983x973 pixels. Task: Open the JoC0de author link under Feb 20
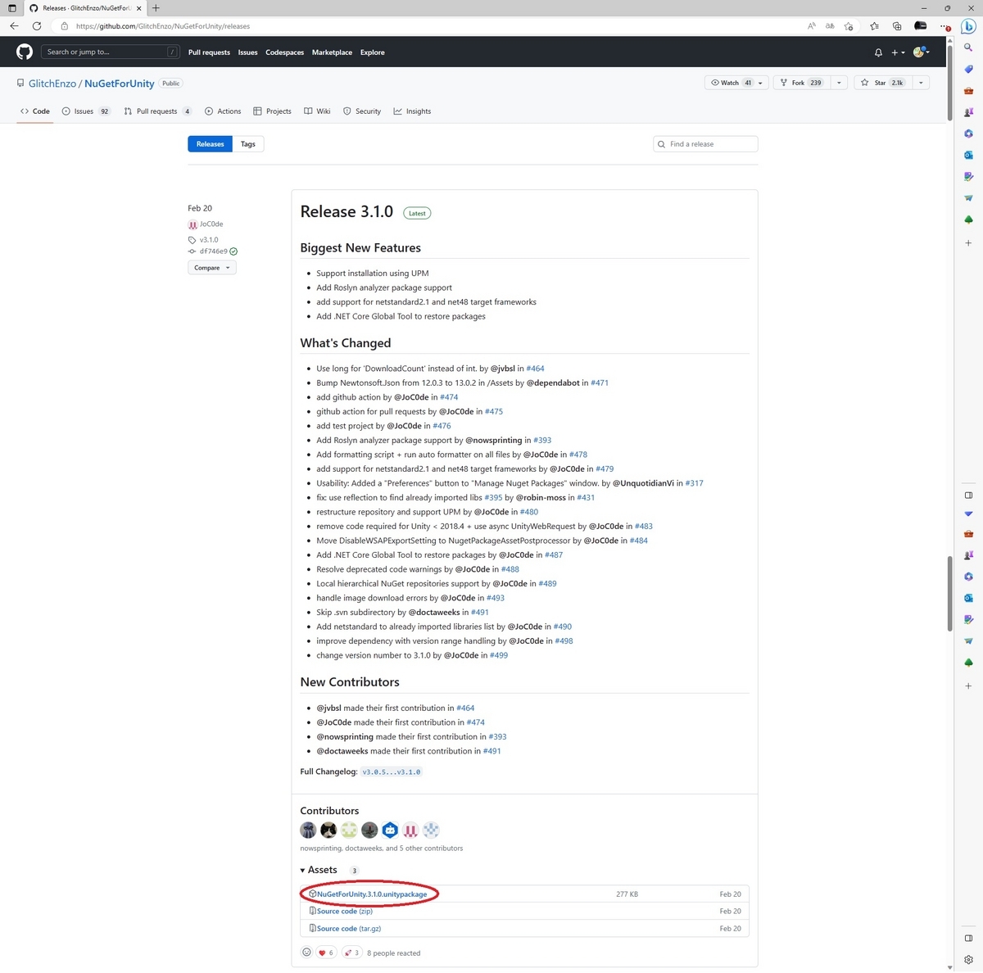click(211, 224)
